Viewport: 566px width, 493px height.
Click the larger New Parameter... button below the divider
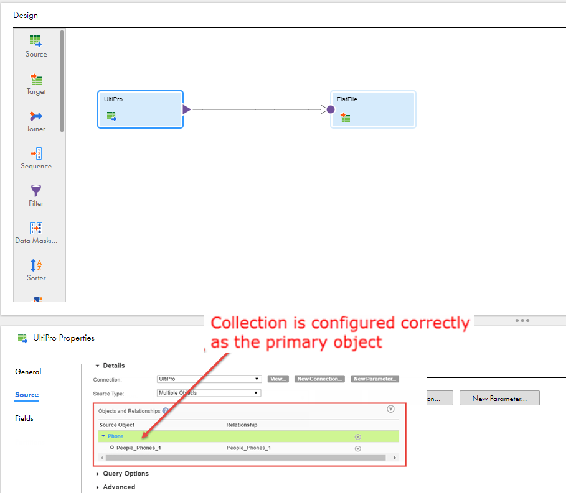click(x=499, y=399)
